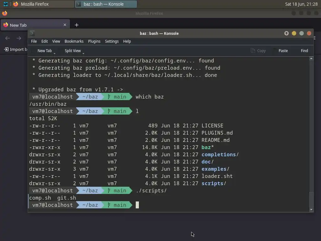The width and height of the screenshot is (321, 241).
Task: Select the New Tab tab in Firefox
Action: [35, 25]
